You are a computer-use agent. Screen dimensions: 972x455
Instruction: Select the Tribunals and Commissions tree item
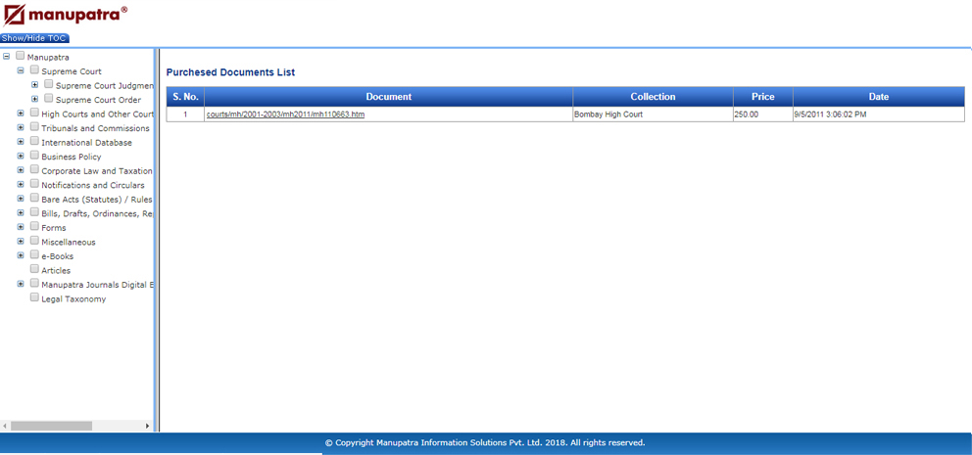pyautogui.click(x=95, y=128)
